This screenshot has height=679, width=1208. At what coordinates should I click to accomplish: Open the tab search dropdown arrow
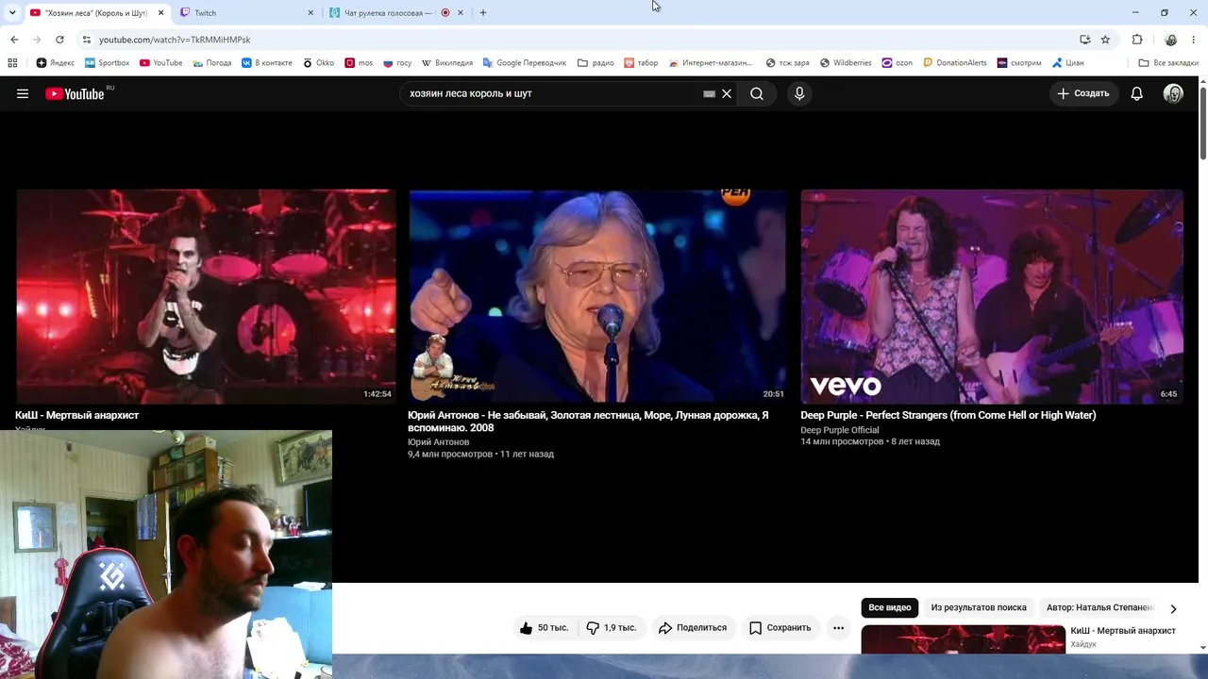coord(11,12)
